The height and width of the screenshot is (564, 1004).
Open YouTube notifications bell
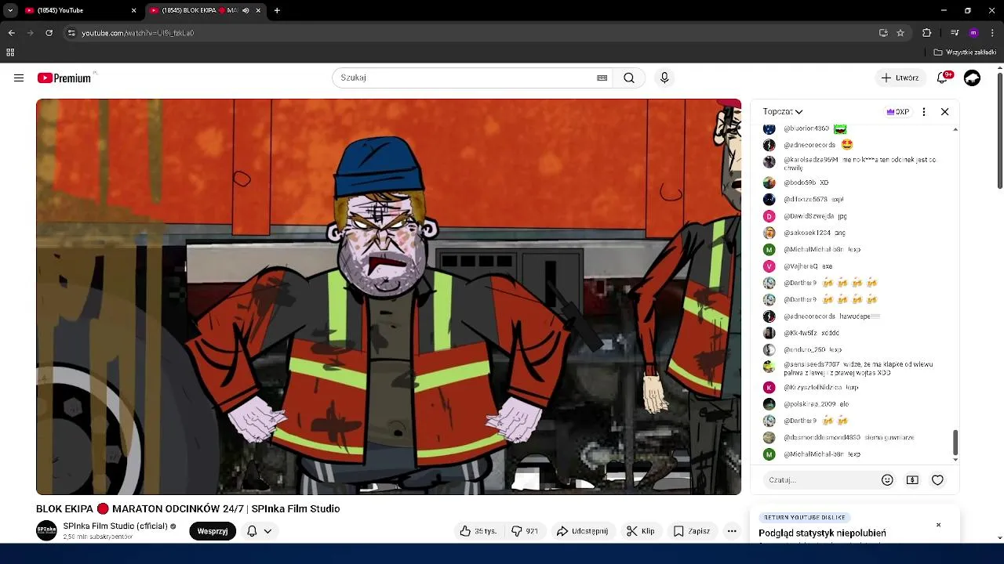pyautogui.click(x=943, y=78)
